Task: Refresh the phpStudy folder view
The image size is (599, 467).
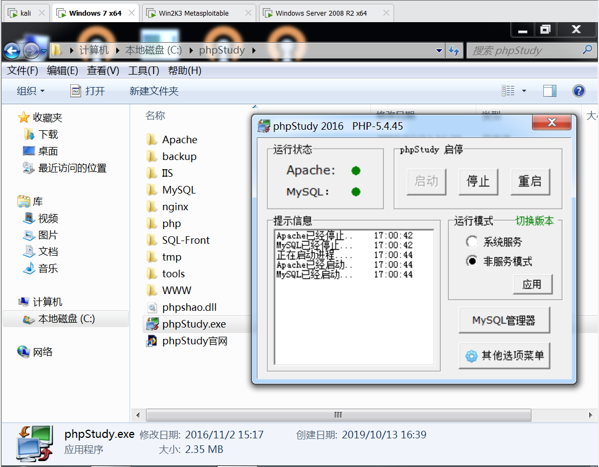Action: click(x=454, y=50)
